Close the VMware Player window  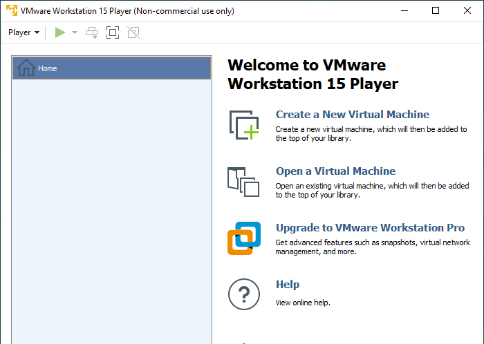point(467,10)
